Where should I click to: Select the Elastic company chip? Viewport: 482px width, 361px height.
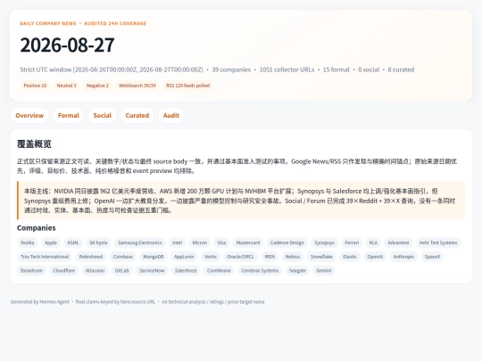coord(350,257)
